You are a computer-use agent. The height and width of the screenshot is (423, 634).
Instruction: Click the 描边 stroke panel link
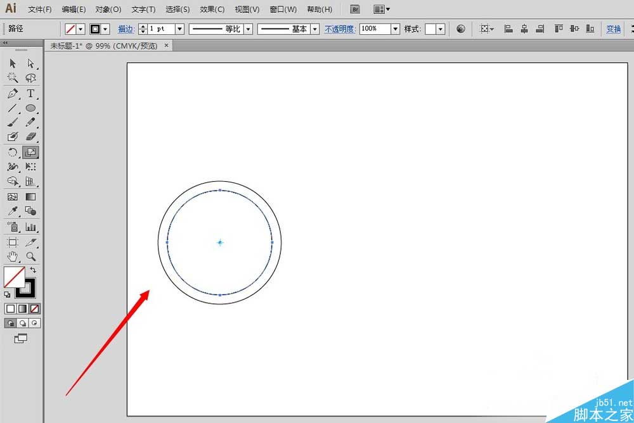click(126, 29)
